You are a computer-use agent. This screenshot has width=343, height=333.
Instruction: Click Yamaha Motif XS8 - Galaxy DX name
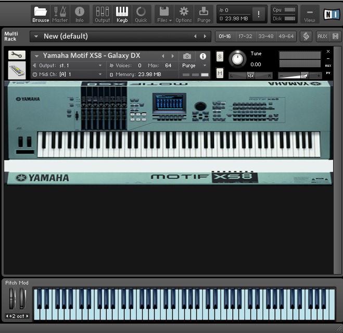coord(92,56)
